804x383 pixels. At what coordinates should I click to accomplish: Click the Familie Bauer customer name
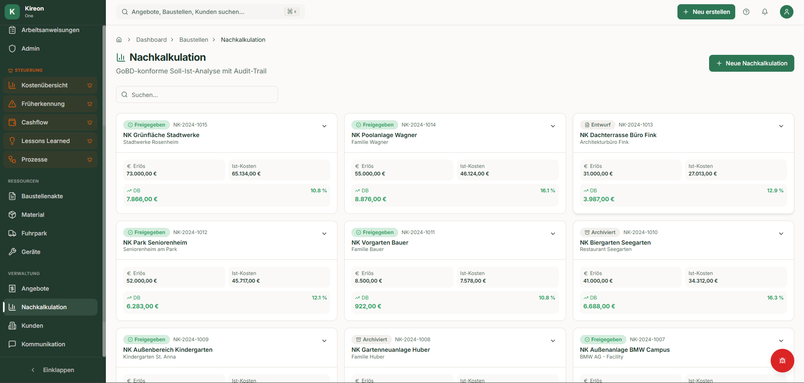click(x=367, y=249)
